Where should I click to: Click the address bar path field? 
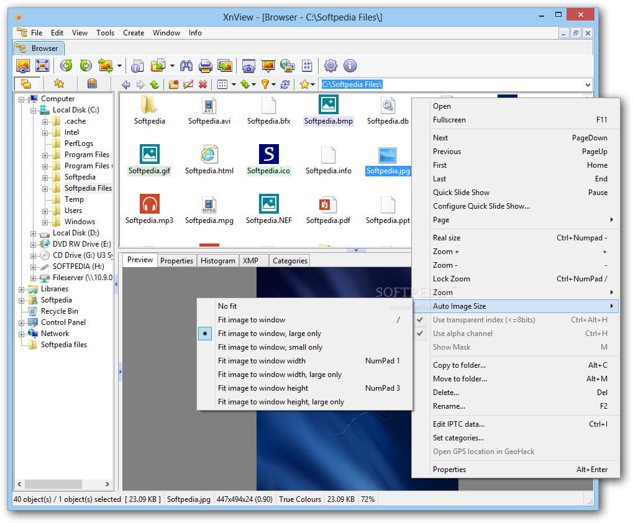pos(452,84)
